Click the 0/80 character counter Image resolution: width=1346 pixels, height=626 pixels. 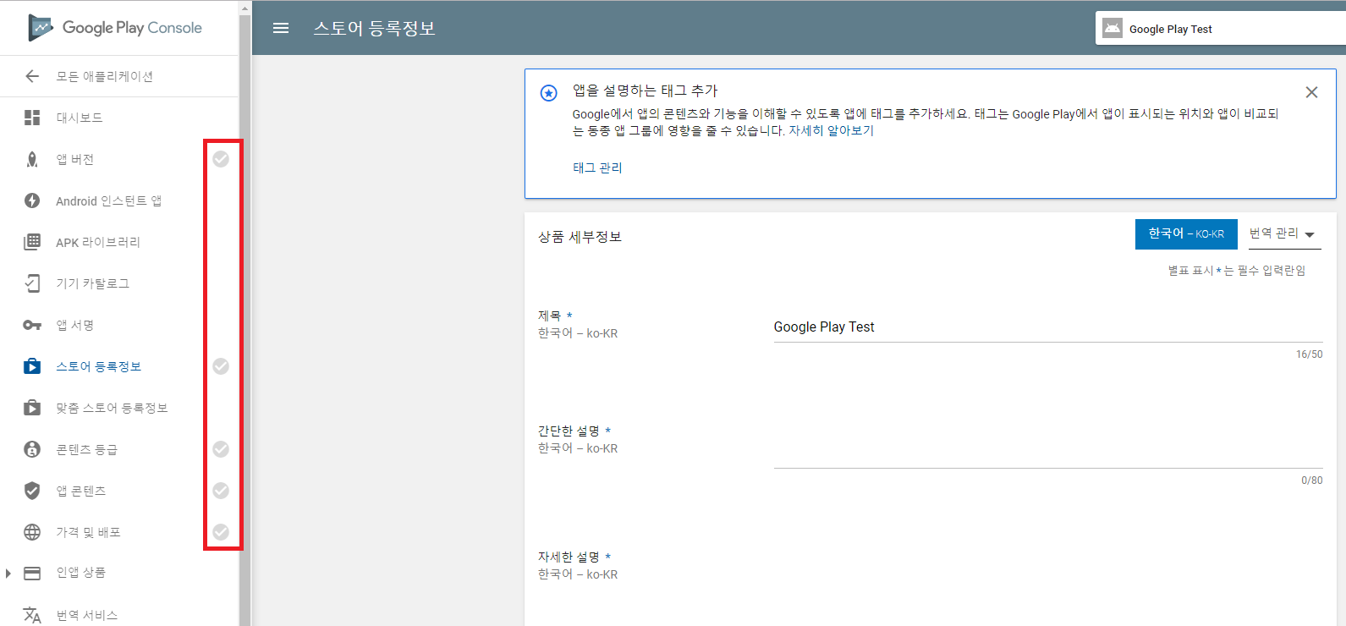[x=1311, y=480]
